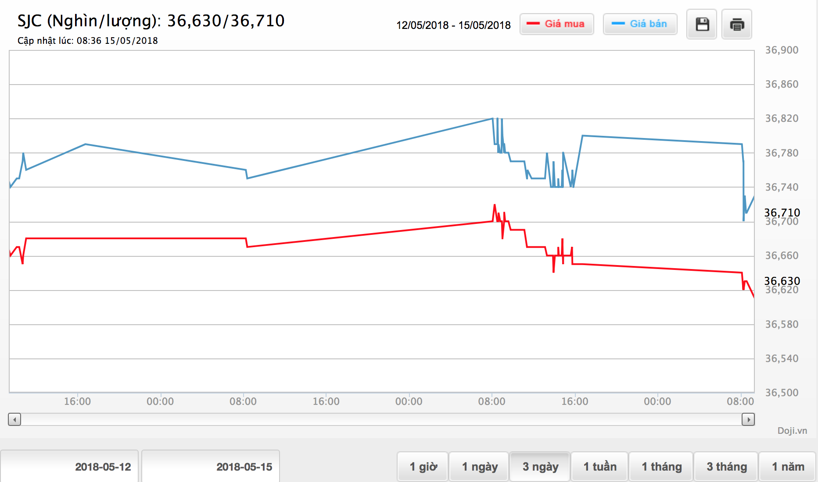818x482 pixels.
Task: Click the scrollbar left arrow
Action: pyautogui.click(x=14, y=419)
